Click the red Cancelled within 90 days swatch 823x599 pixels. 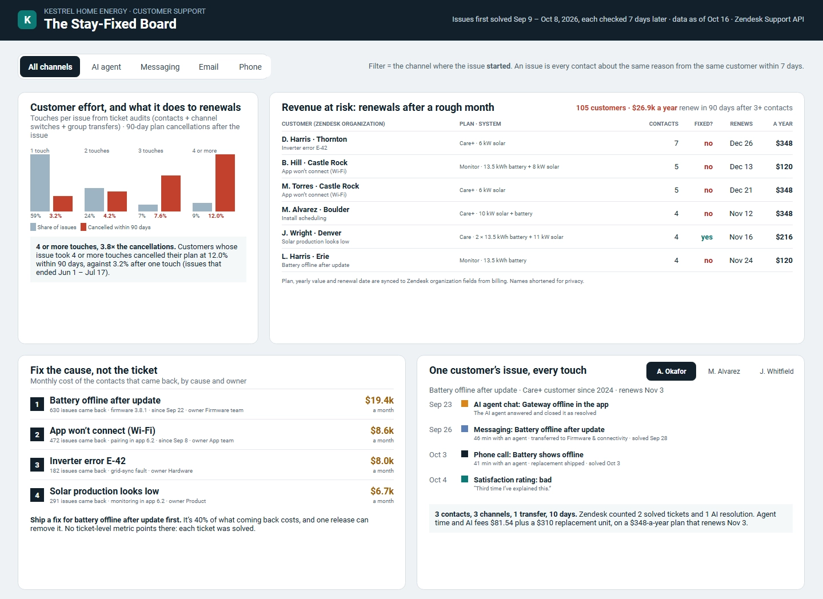[x=83, y=227]
